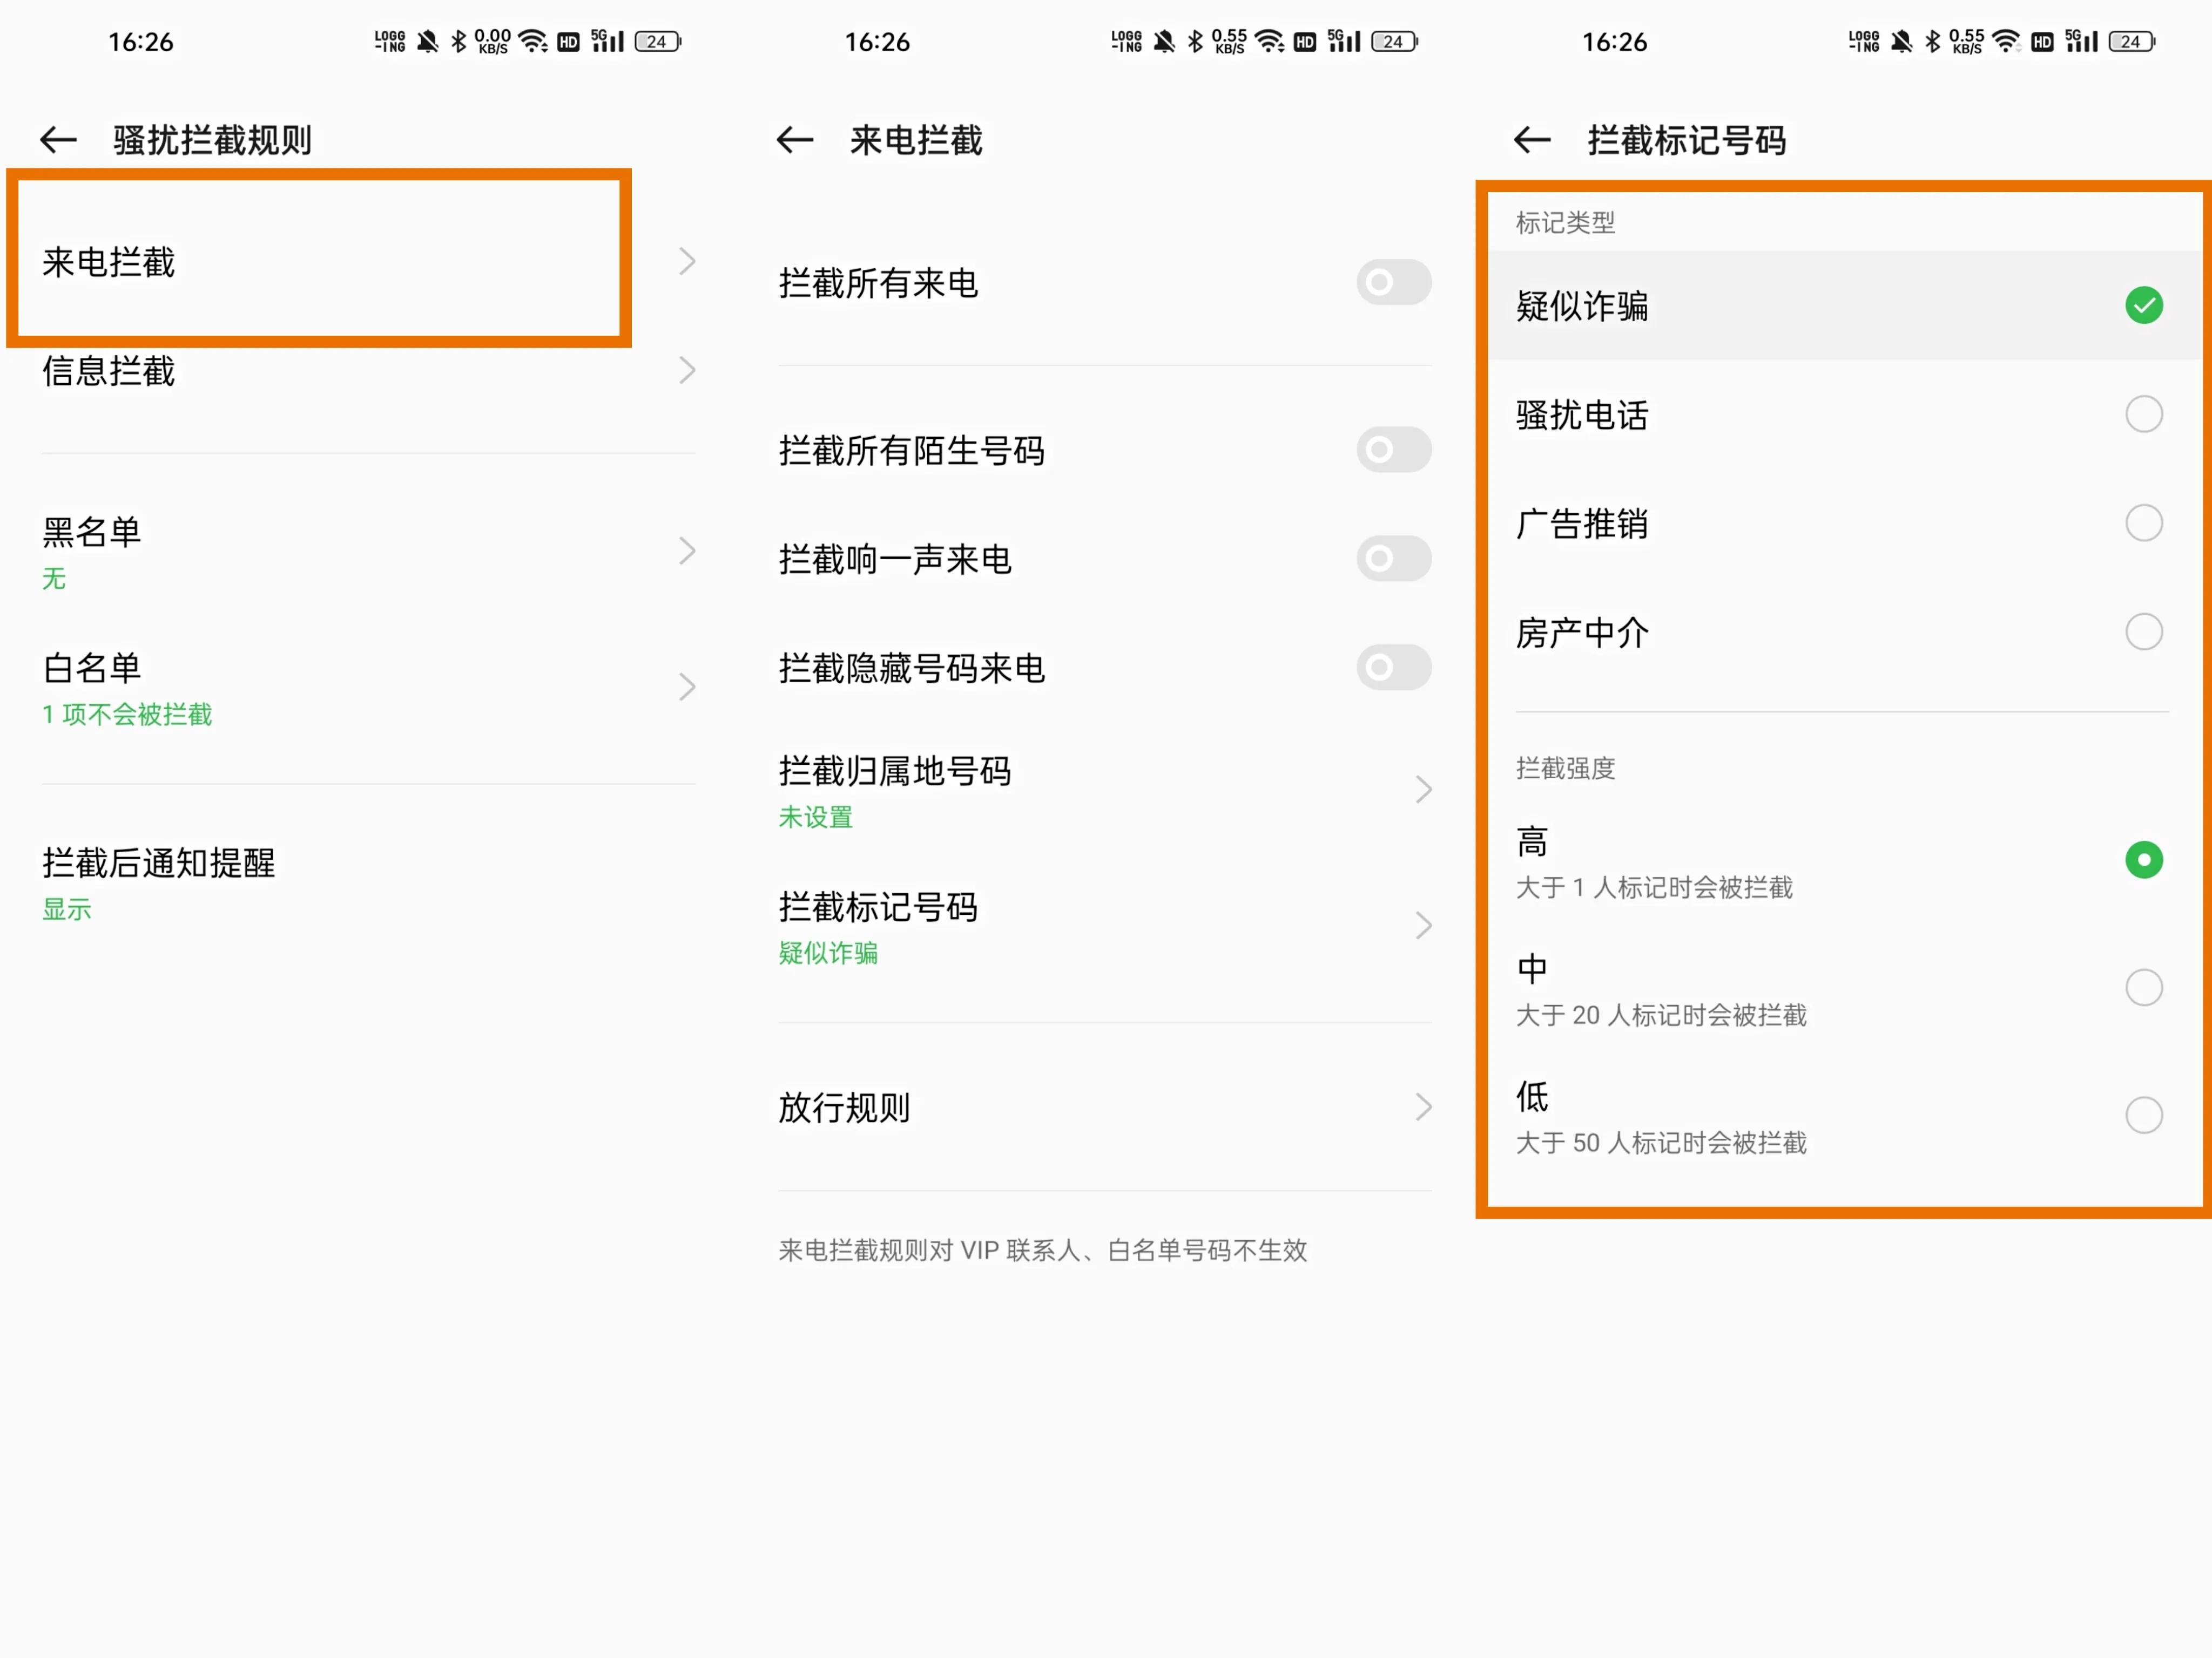Toggle 拦截所有陌生号码 switch

click(x=1394, y=450)
